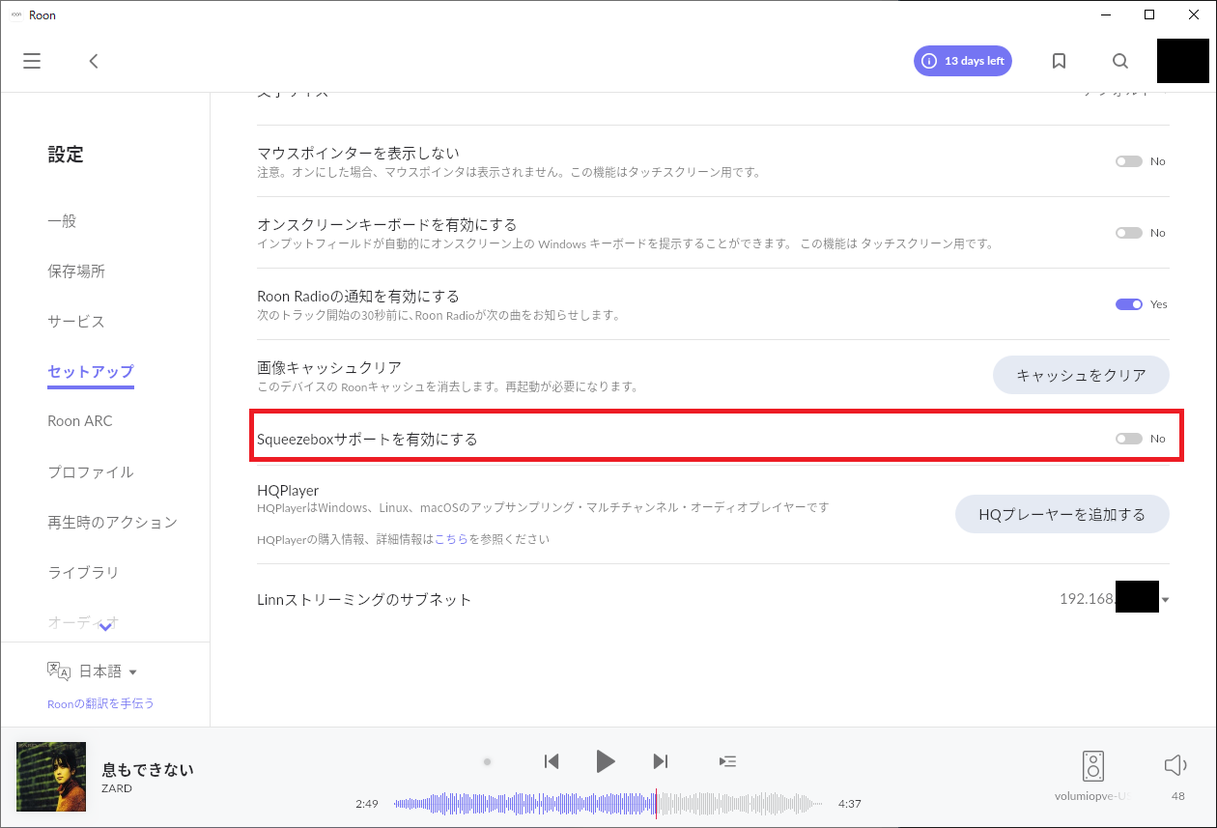Click the Linnストリーミングのサブネット label

point(364,600)
